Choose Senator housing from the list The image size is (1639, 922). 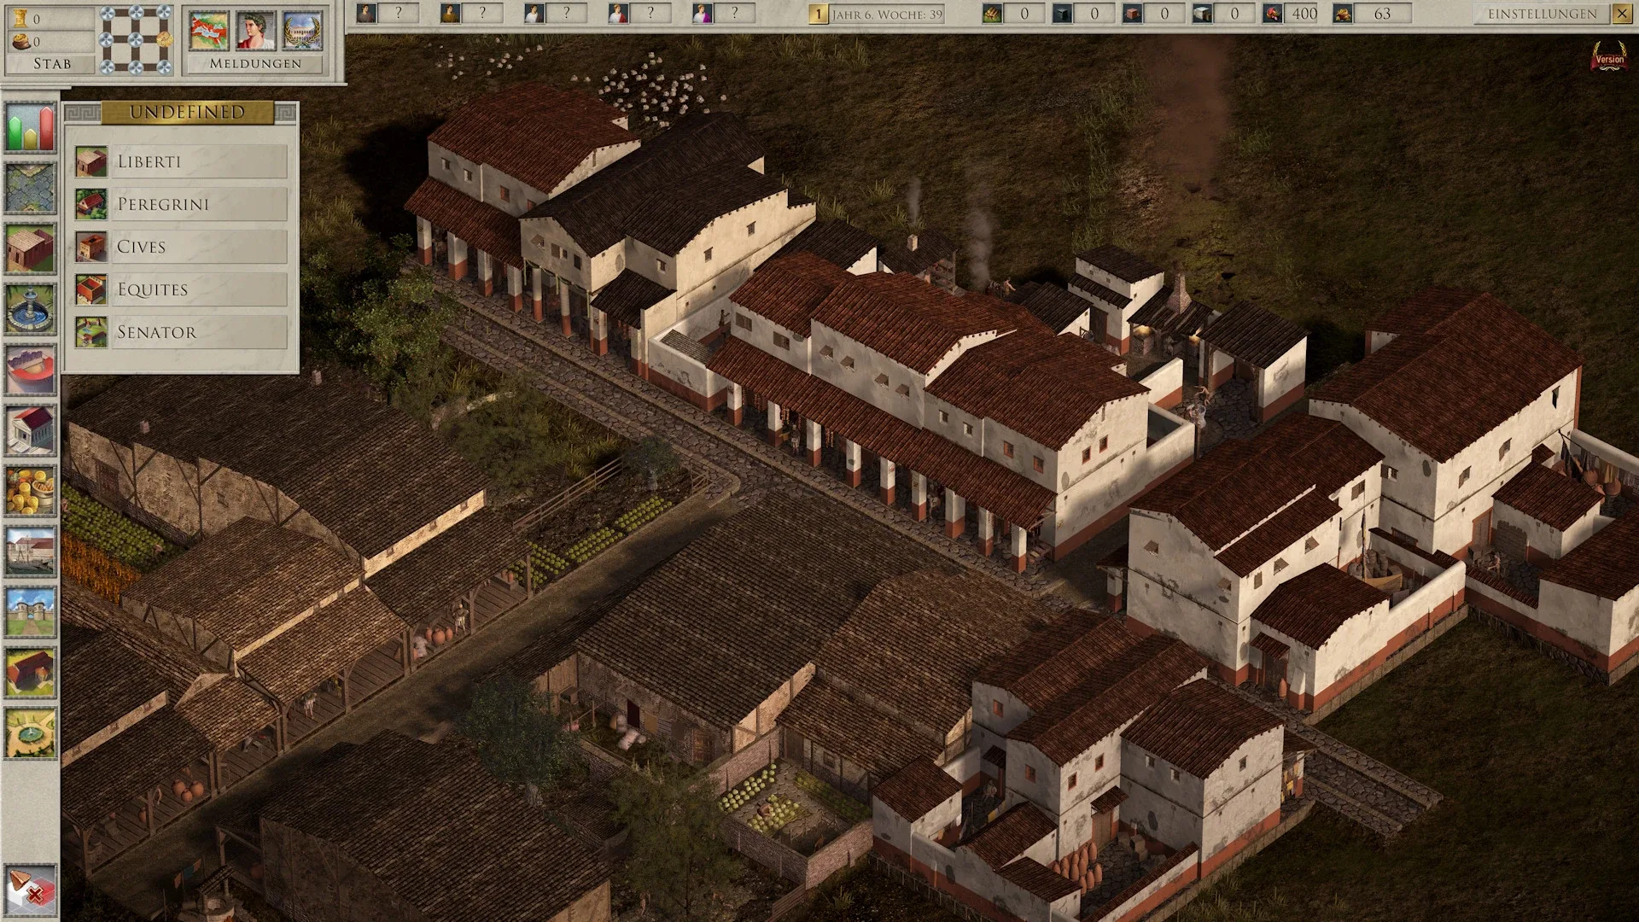[200, 332]
